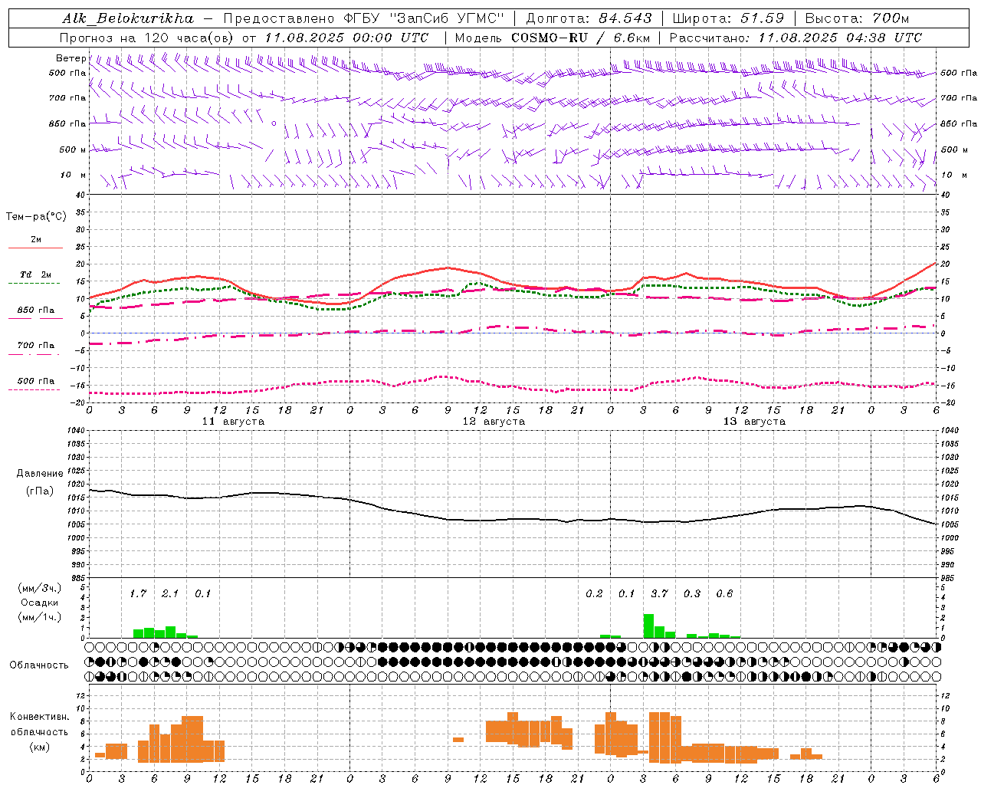Select the Модель COSMO-RU / 6.6км label
The image size is (981, 785).
(553, 38)
